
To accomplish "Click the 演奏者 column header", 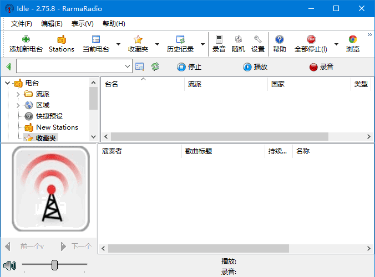I will [140, 151].
